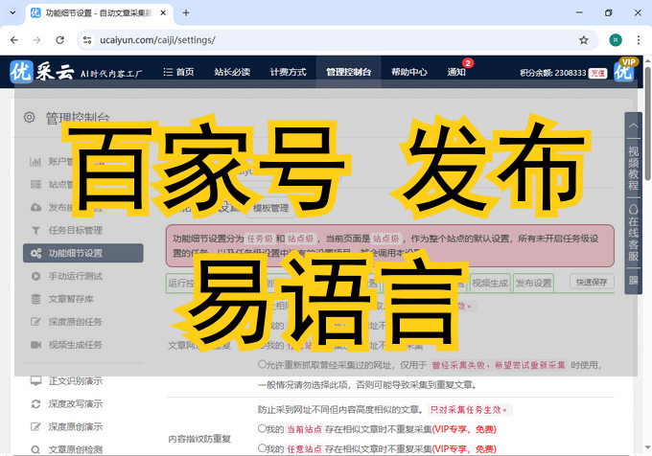Click the database icon beside 文章暂存库
Screen dimensions: 652x456
(x=35, y=299)
